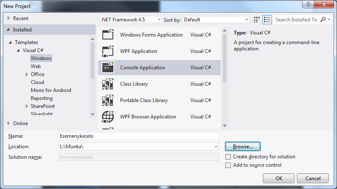This screenshot has width=337, height=189.
Task: Click the Class Library template icon
Action: pyautogui.click(x=108, y=84)
